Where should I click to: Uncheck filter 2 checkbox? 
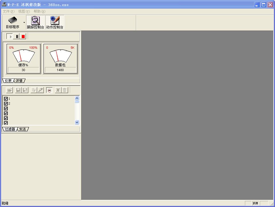point(6,103)
